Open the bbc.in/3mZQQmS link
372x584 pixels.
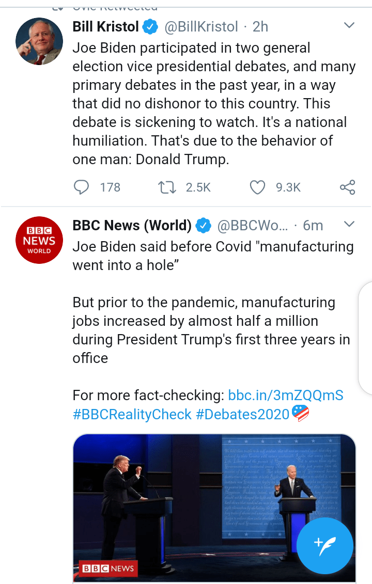click(286, 395)
